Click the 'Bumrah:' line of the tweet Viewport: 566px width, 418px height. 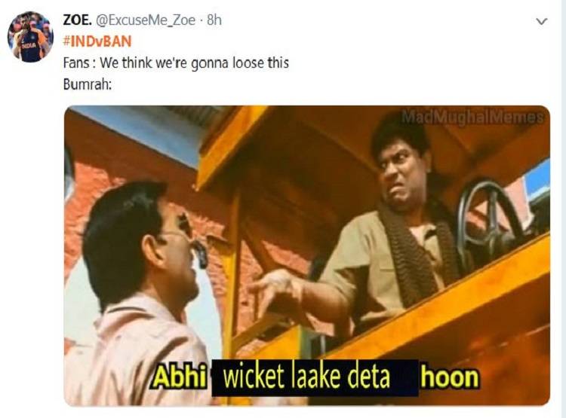[x=88, y=84]
